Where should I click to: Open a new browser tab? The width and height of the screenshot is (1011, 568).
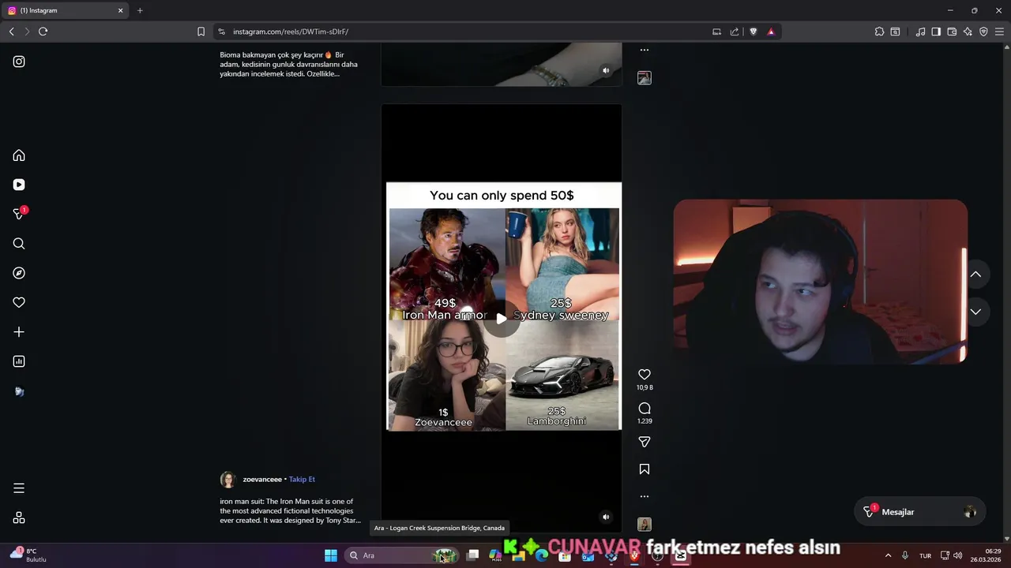coord(140,10)
